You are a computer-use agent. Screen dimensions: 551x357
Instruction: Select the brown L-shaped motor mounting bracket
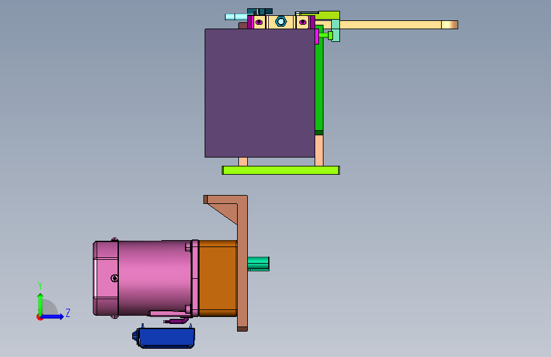click(243, 264)
